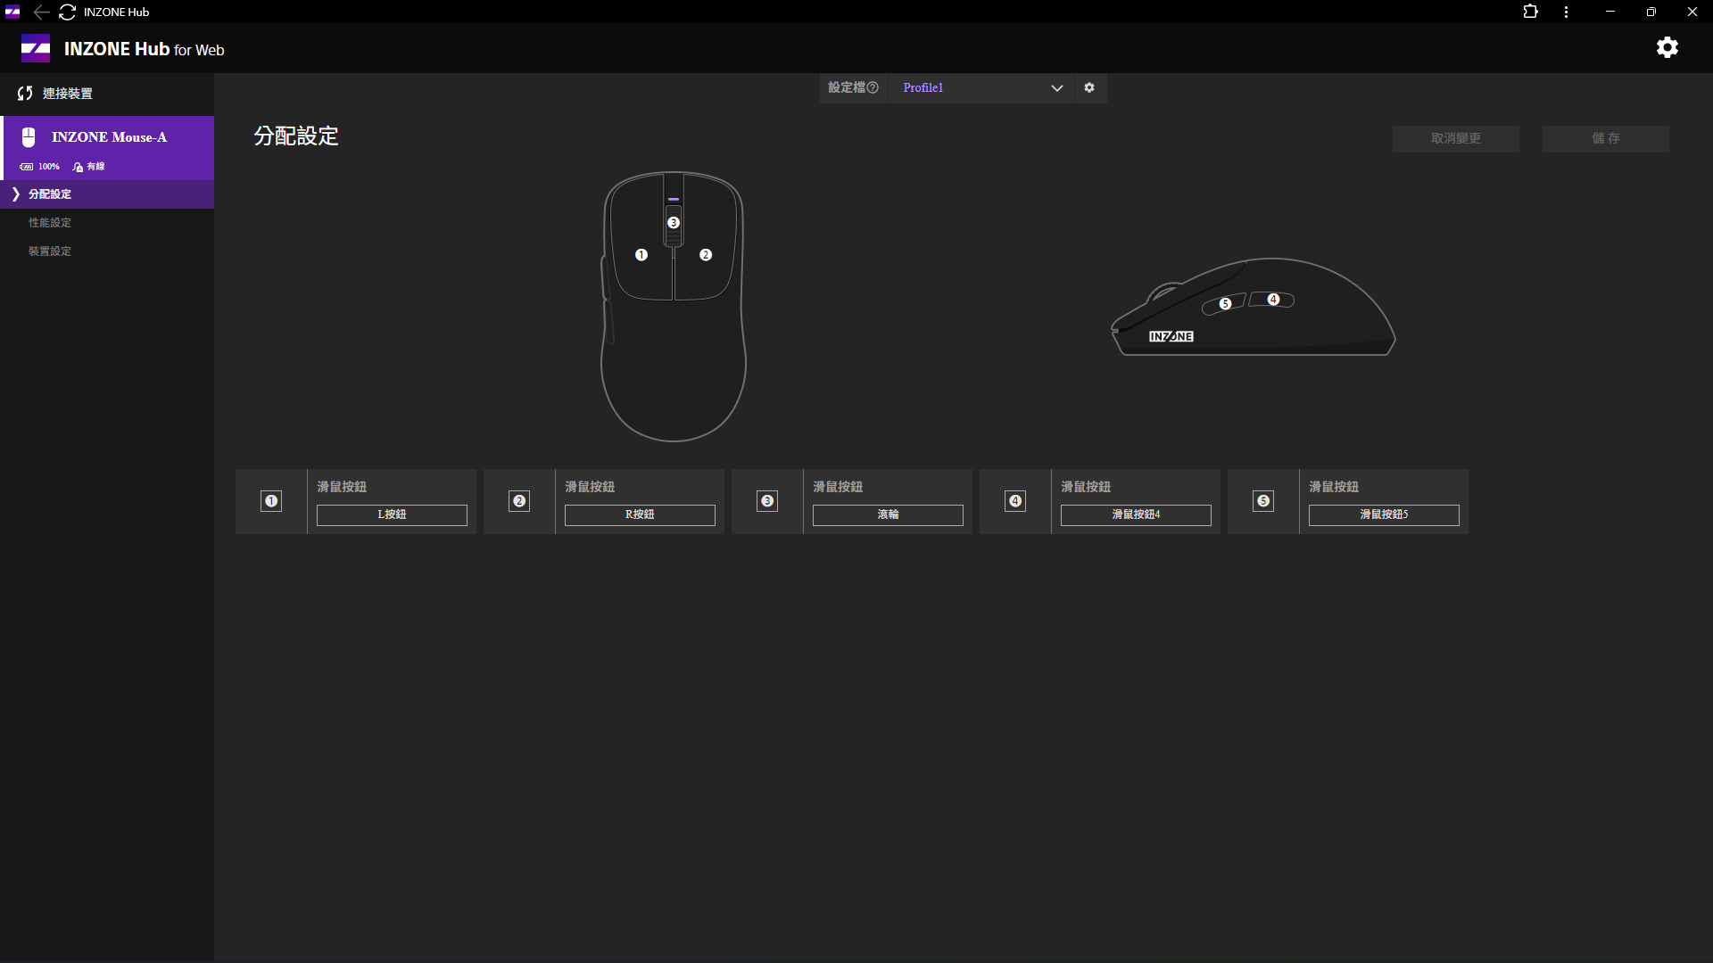Click side button marker 5 on the mouse
Viewport: 1713px width, 963px height.
click(1225, 304)
